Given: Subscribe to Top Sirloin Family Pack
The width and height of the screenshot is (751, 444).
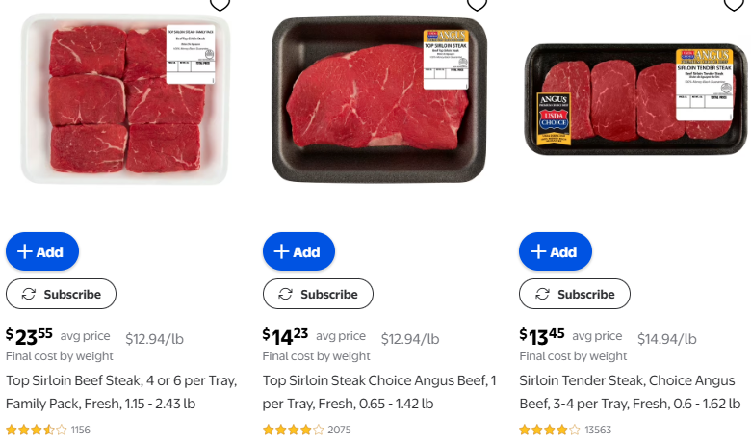Looking at the screenshot, I should tap(61, 294).
